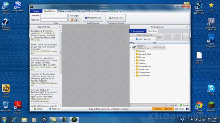Focus the Username input field
Screen dimensions: 220x123
pos(54,16)
